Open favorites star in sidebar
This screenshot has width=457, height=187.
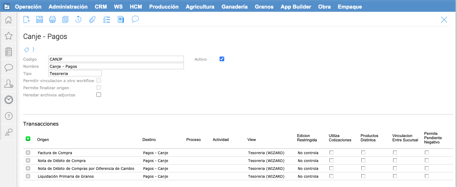[x=9, y=36]
